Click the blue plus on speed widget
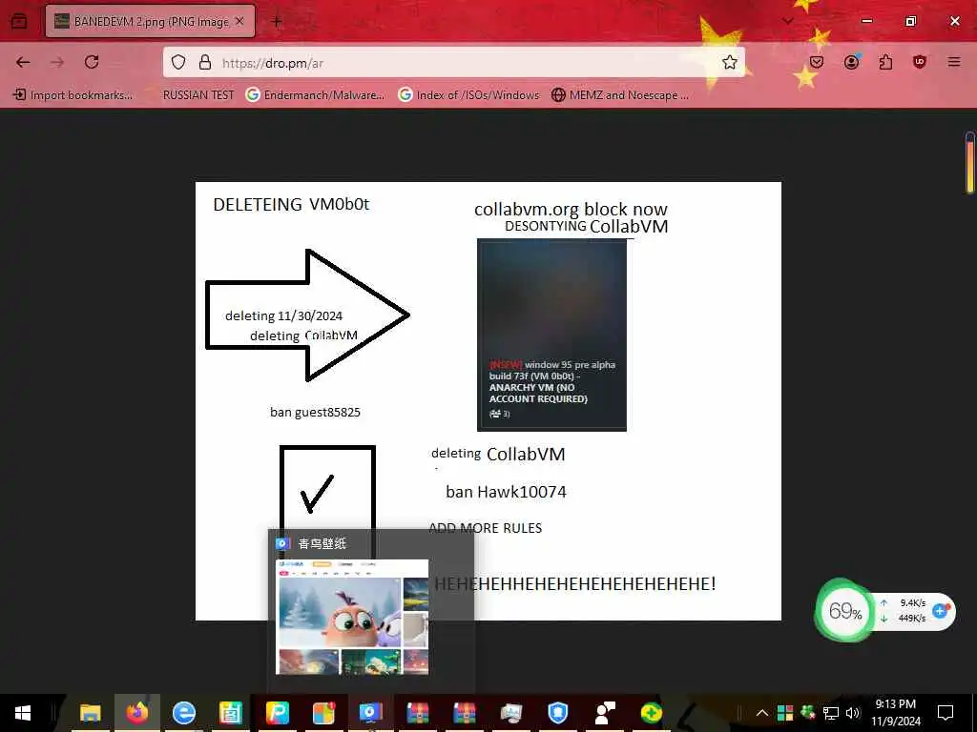The width and height of the screenshot is (977, 732). click(x=940, y=611)
